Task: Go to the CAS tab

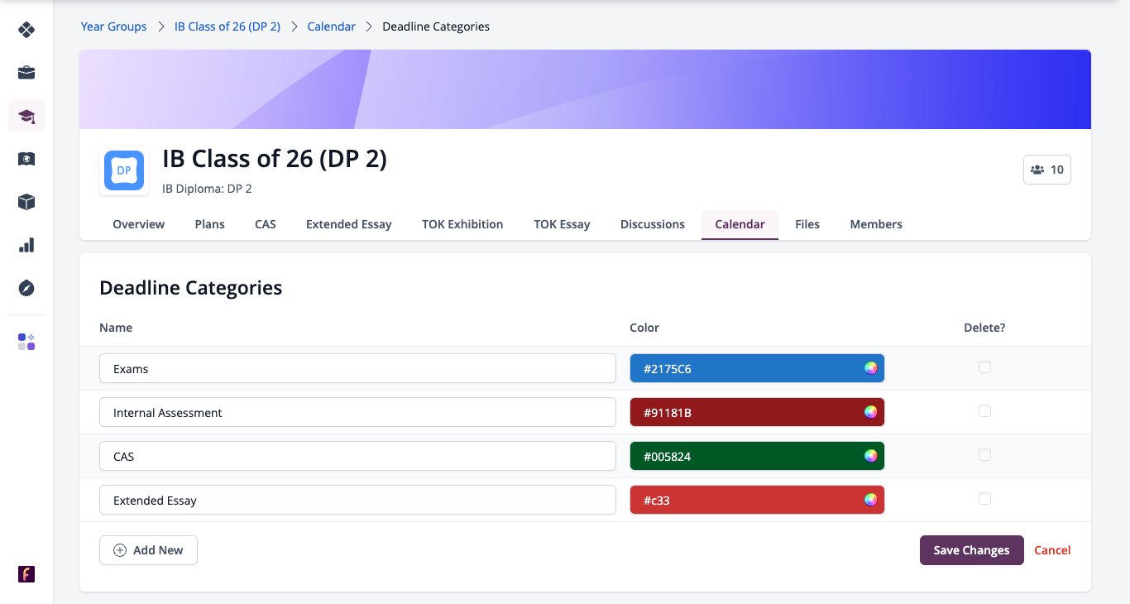Action: pos(266,224)
